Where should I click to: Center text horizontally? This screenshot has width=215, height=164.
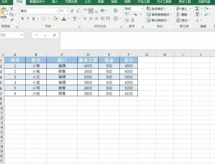pyautogui.click(x=91, y=18)
